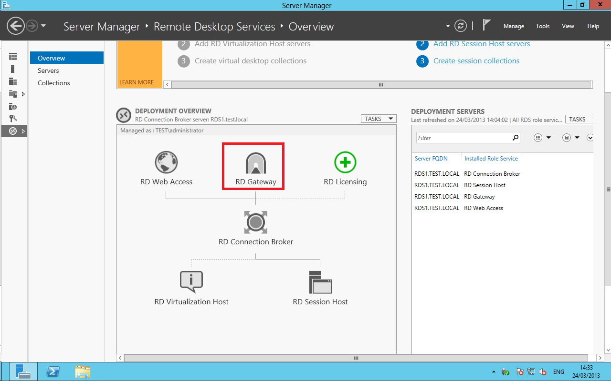Open the Dashboard icon in the left sidebar

click(13, 57)
